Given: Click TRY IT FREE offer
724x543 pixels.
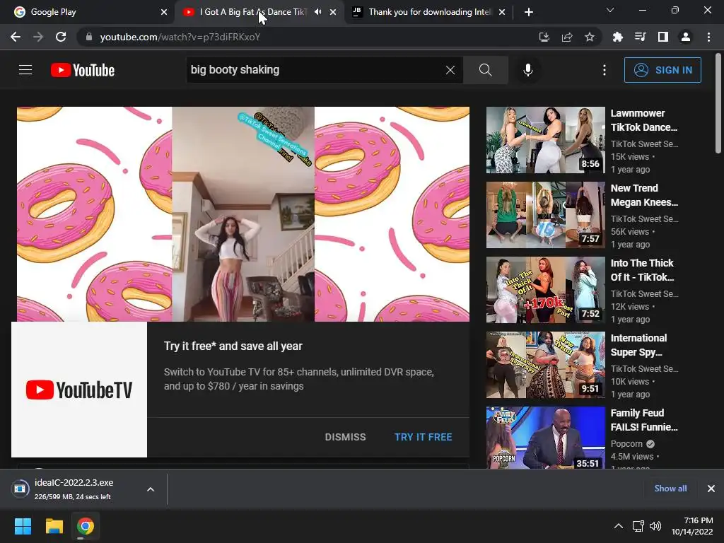Looking at the screenshot, I should tap(423, 437).
